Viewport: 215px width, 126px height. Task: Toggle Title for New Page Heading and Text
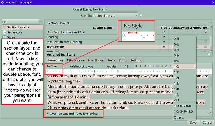pos(164,32)
